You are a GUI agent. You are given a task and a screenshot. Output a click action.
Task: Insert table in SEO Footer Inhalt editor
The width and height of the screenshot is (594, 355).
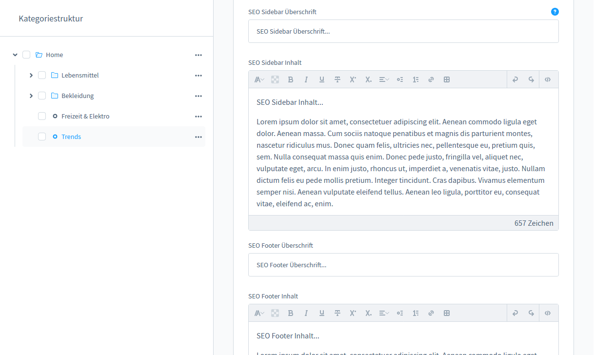(447, 313)
